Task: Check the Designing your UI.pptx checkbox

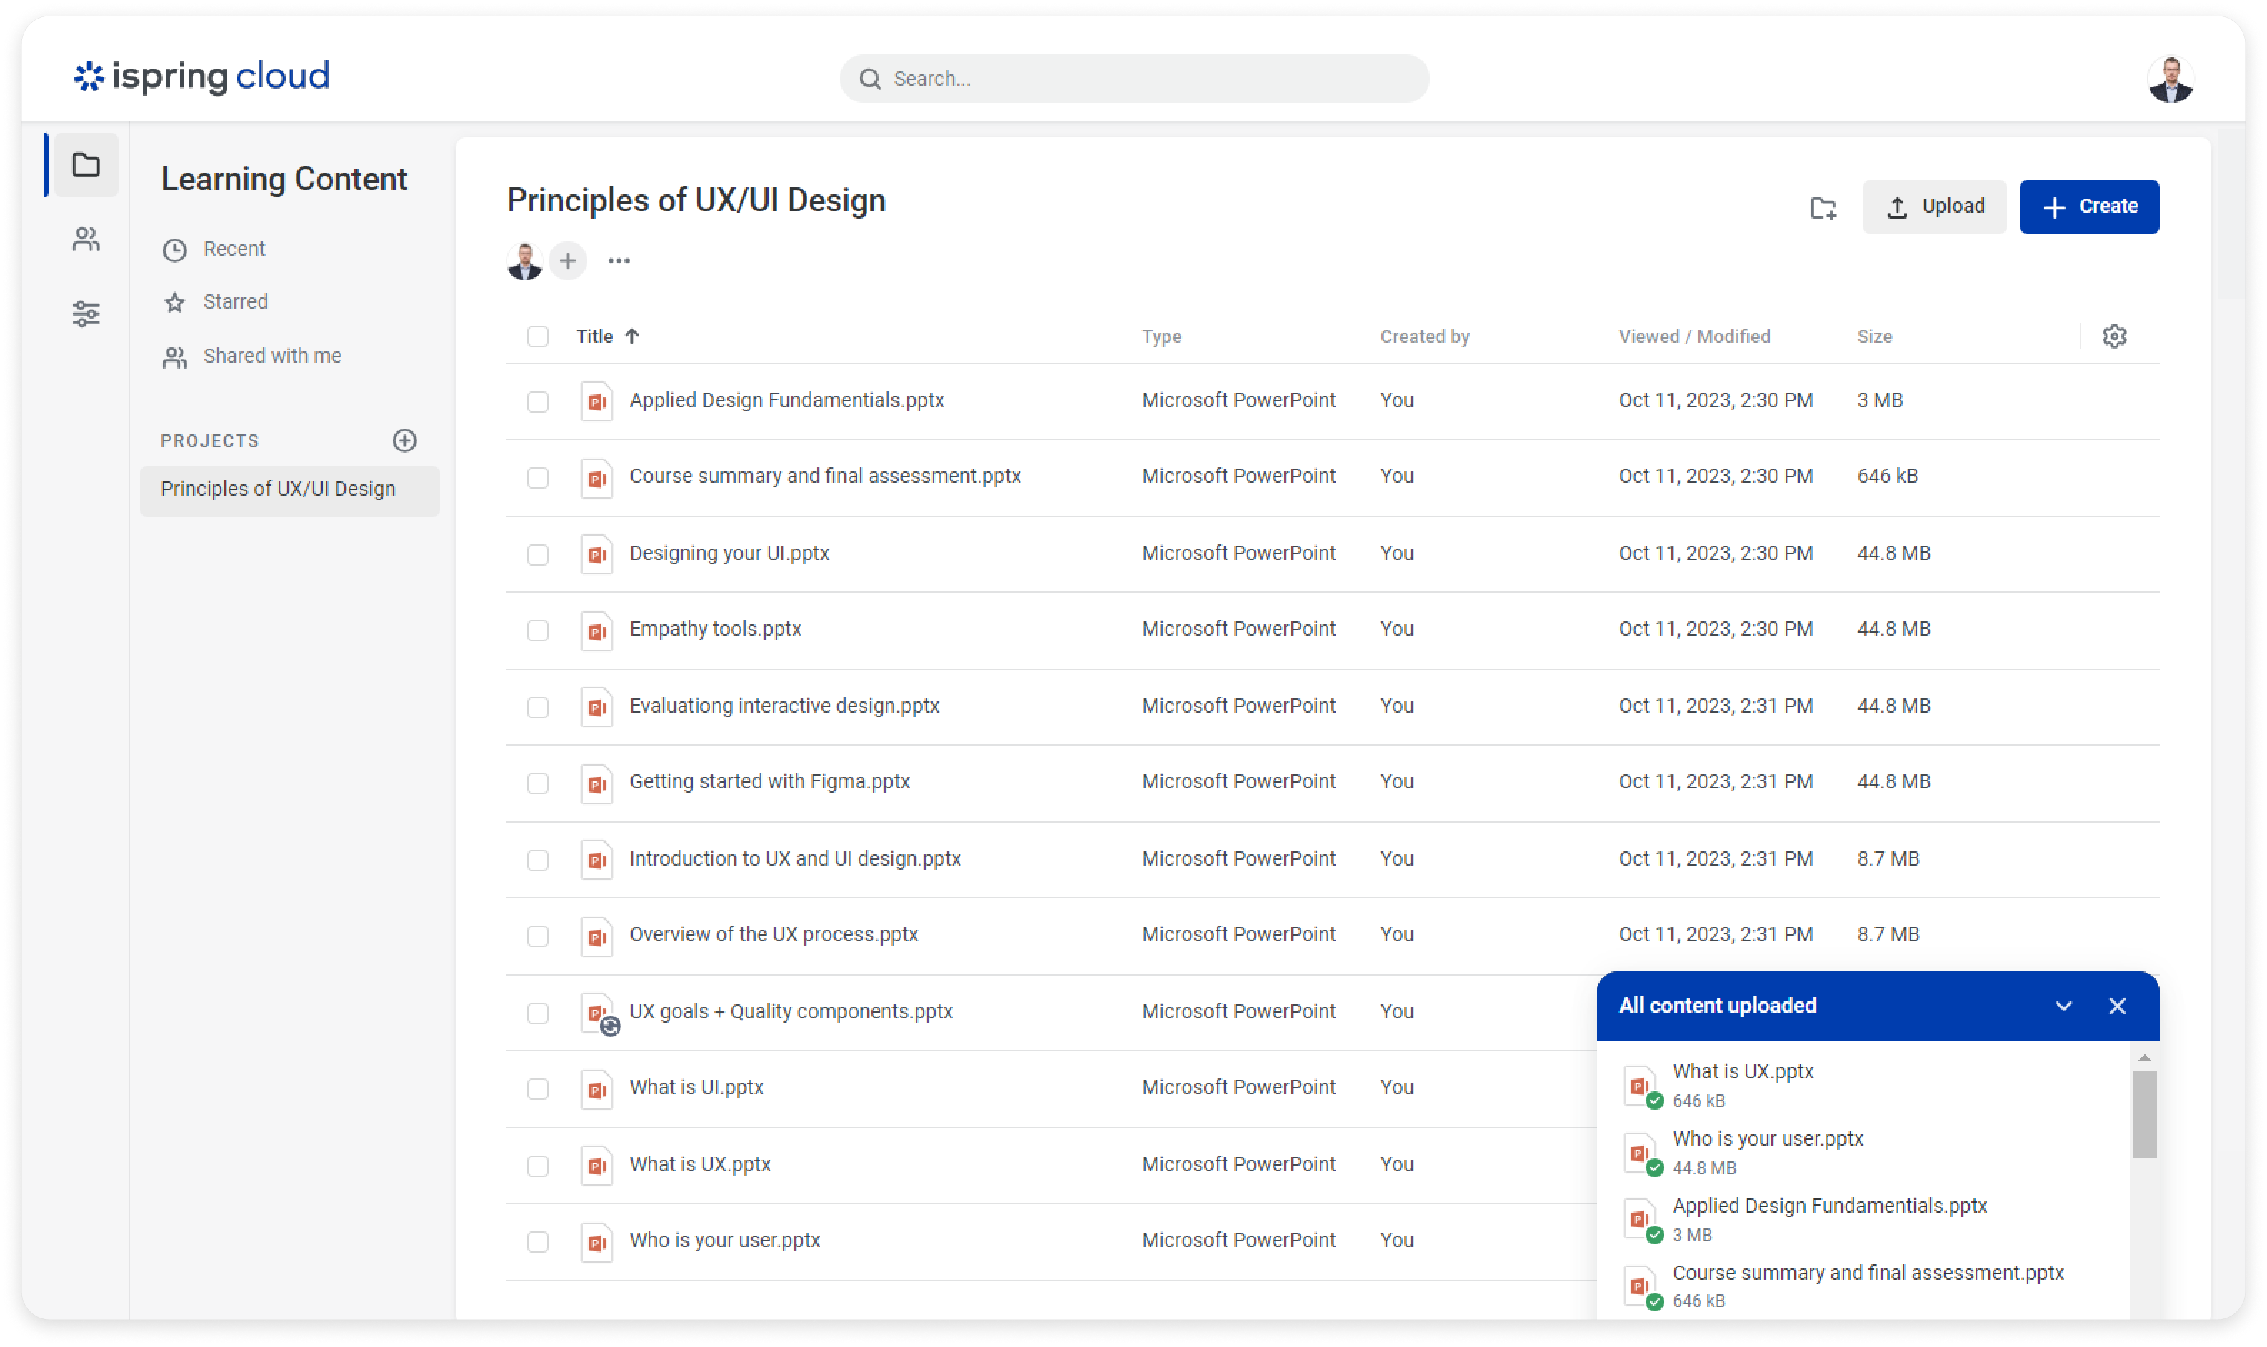Action: (537, 554)
